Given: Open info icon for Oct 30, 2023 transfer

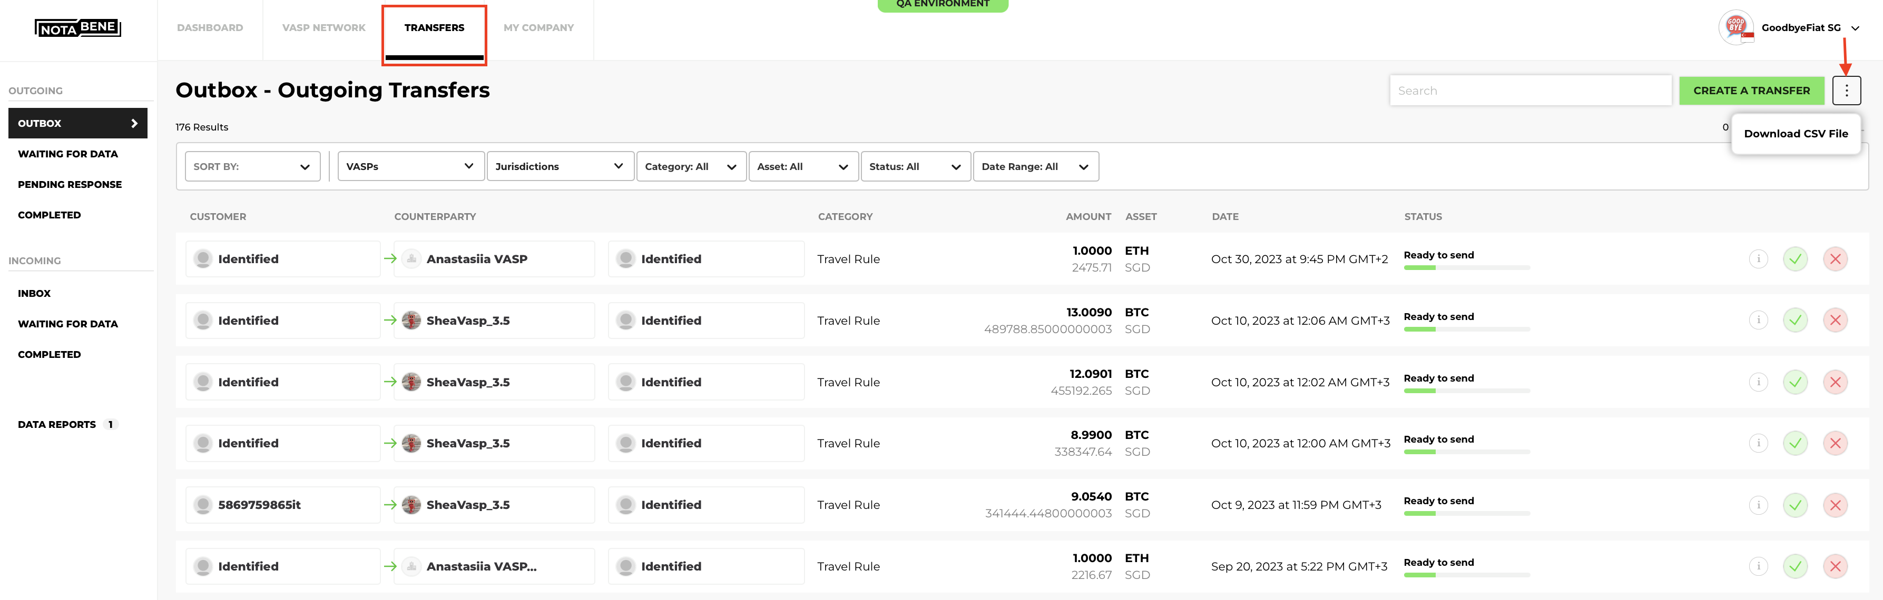Looking at the screenshot, I should 1758,258.
